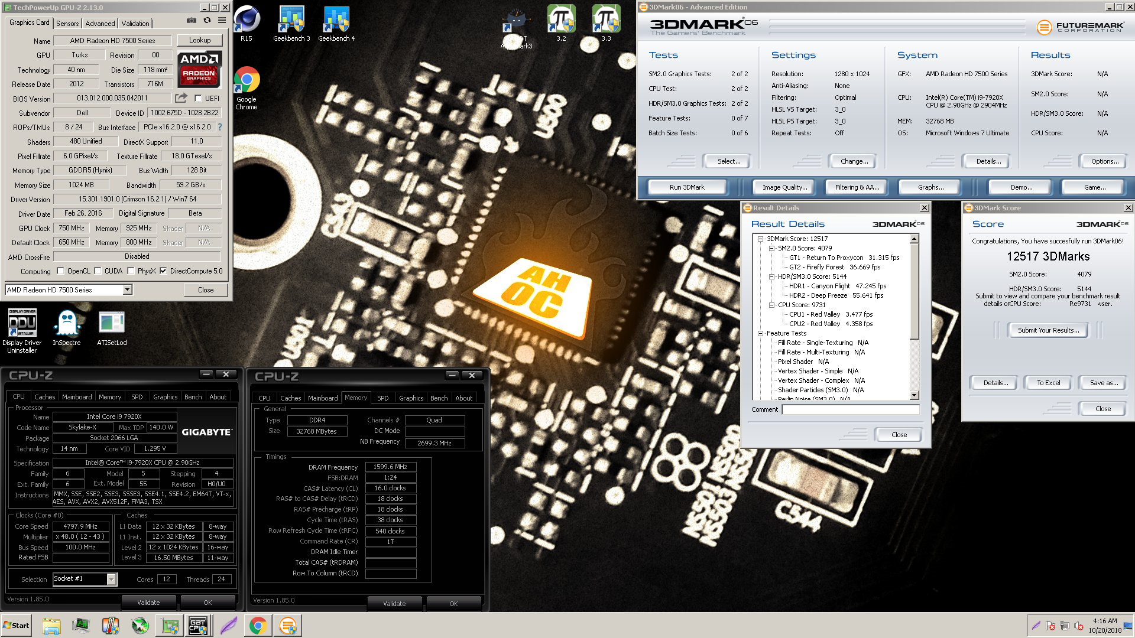Select HDR2 - Deep Freeze row

click(836, 295)
